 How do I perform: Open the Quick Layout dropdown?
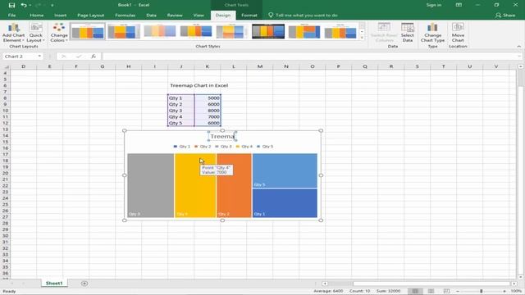point(35,33)
